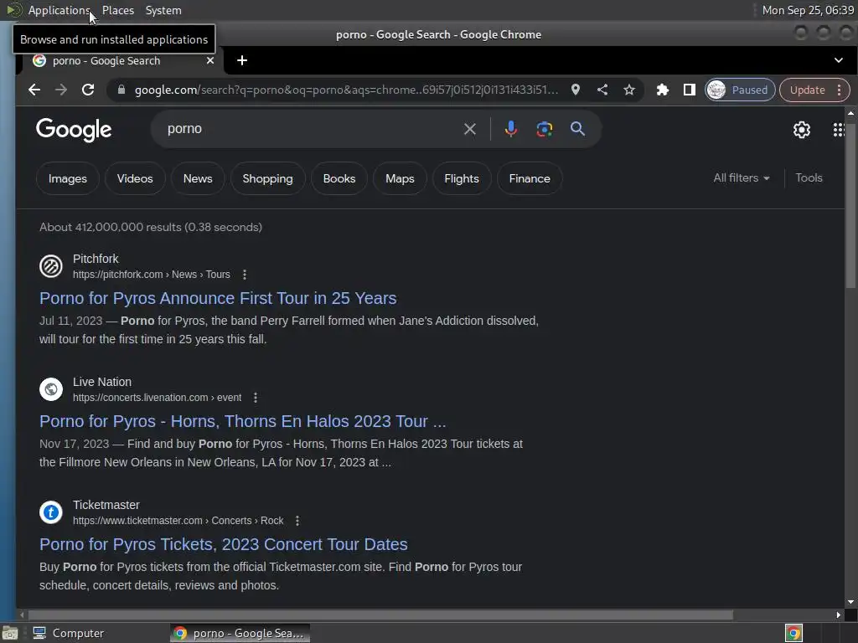Open the Applications menu
The width and height of the screenshot is (858, 643).
coord(59,10)
